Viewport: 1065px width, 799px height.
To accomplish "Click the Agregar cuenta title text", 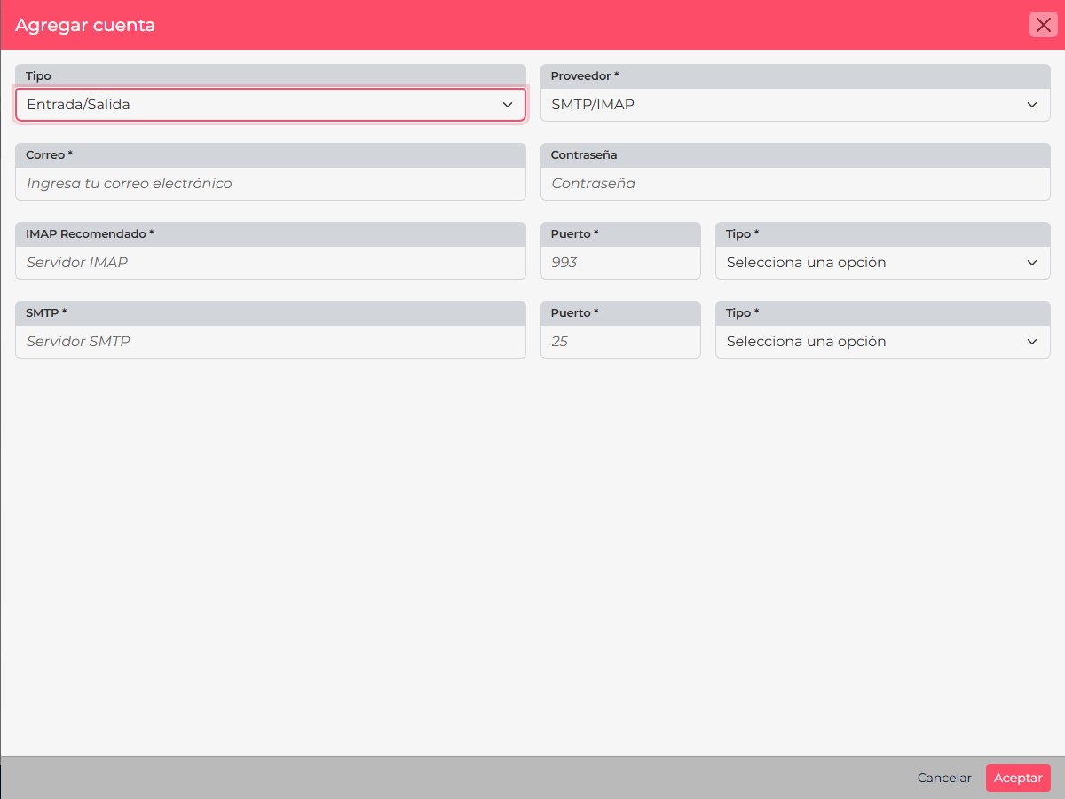I will click(x=85, y=25).
